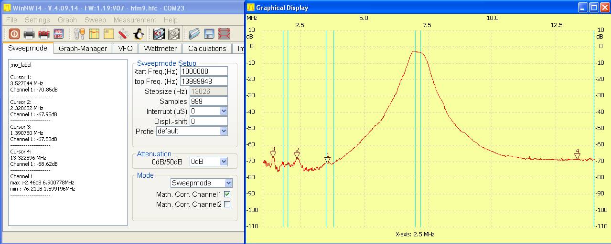This screenshot has width=611, height=244.
Task: Click the K1 channel calibration icon
Action: tap(159, 34)
